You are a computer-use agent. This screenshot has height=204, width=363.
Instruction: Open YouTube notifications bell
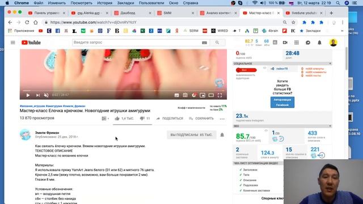click(x=319, y=42)
